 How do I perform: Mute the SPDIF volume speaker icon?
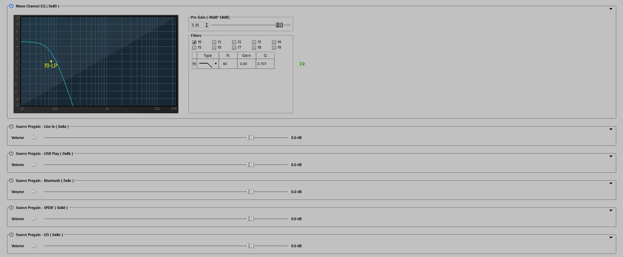[x=34, y=219]
